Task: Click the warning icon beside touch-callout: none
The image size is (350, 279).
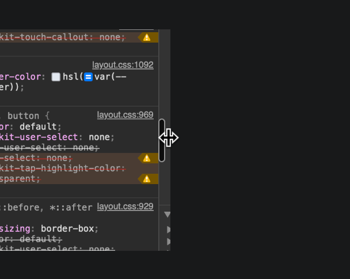Action: (x=147, y=37)
